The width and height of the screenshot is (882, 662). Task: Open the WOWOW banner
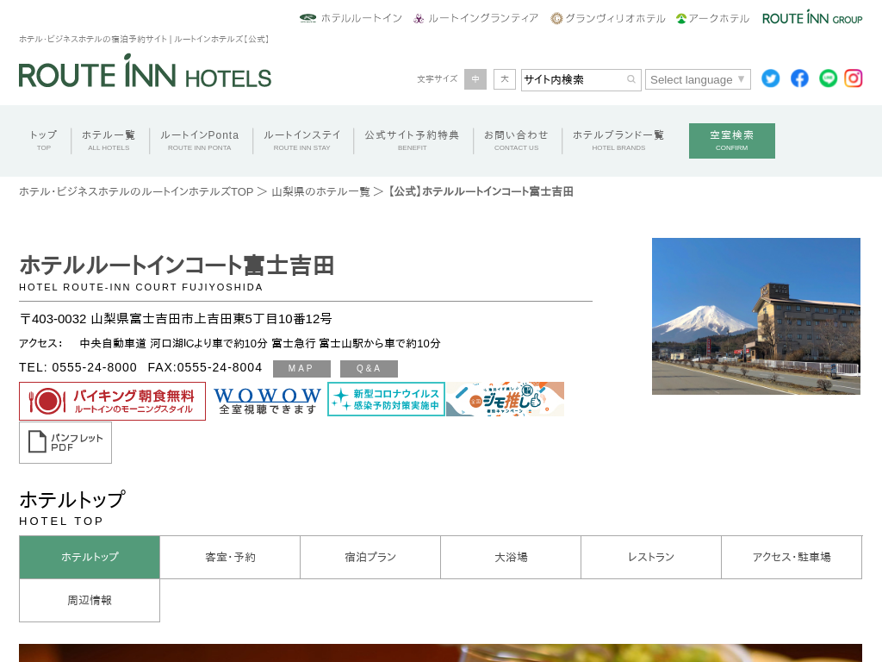(267, 400)
